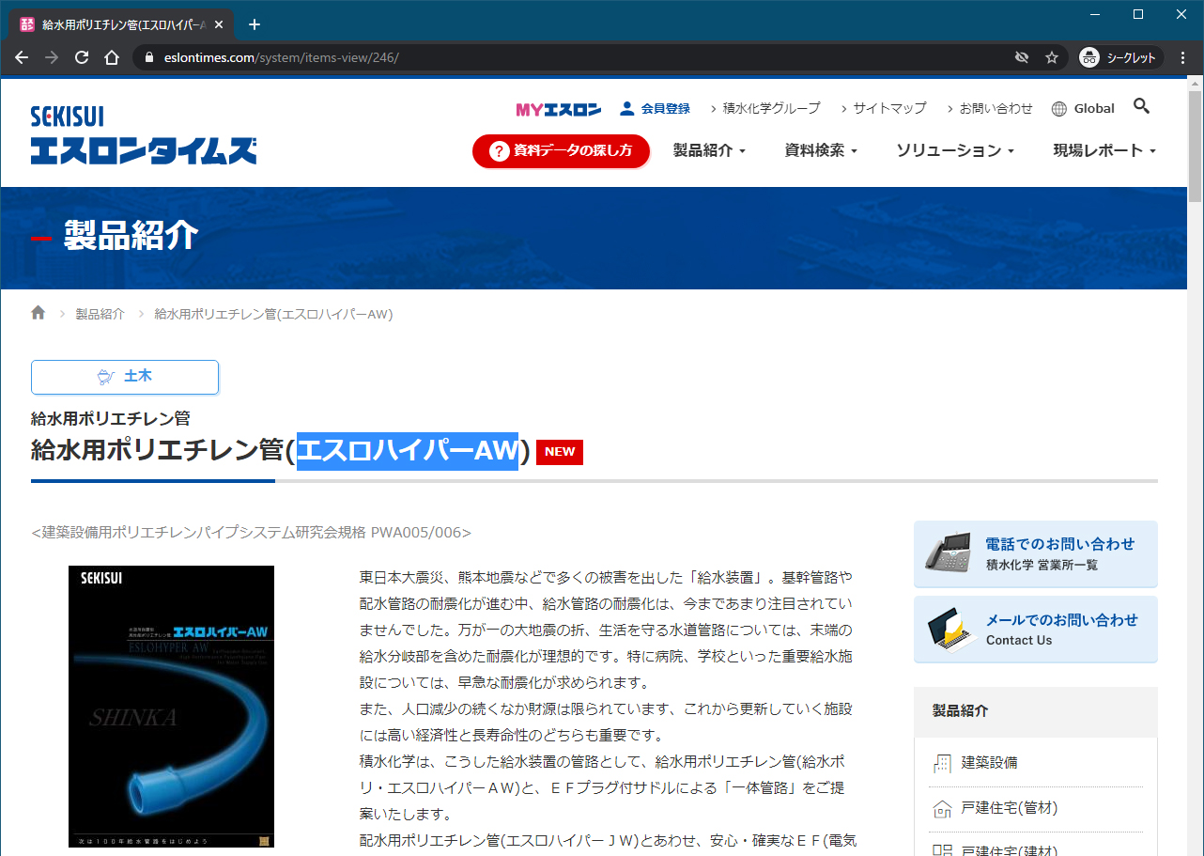Open the エスロハイパーAW catalog cover image

tap(171, 706)
